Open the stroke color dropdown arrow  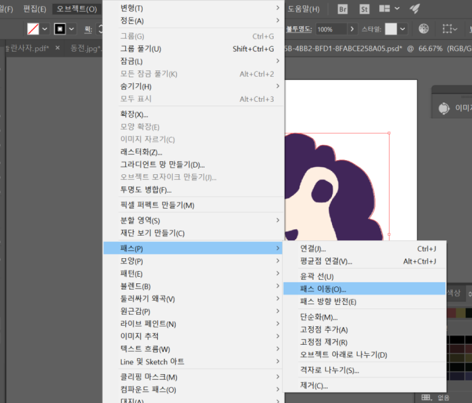pos(71,29)
